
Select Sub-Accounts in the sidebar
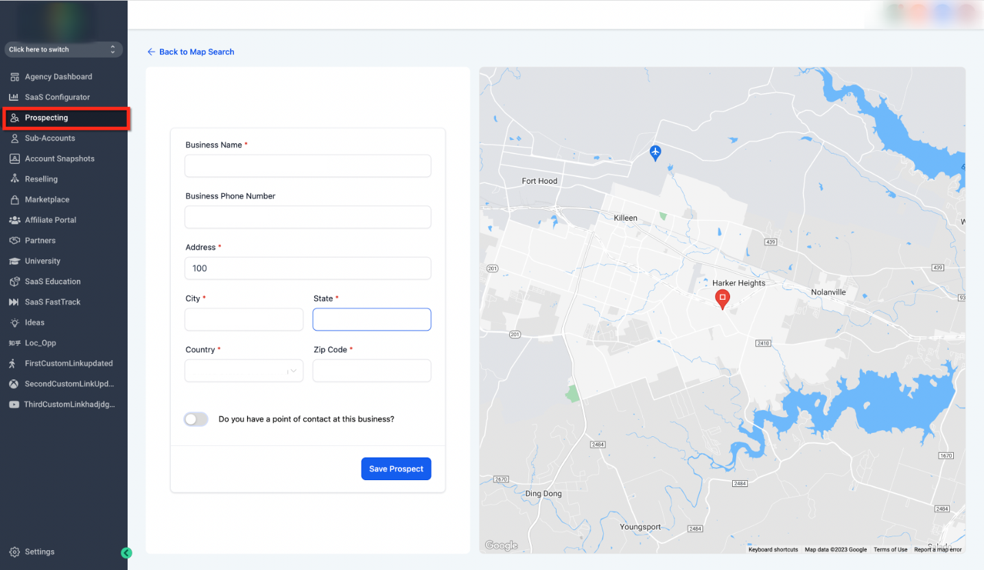pos(50,139)
